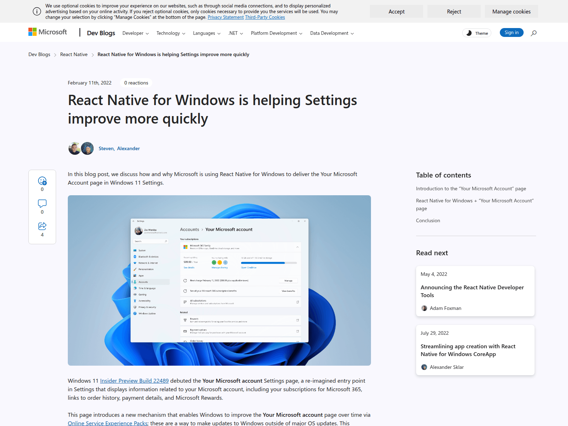
Task: Open the search magnifier icon
Action: pyautogui.click(x=534, y=33)
